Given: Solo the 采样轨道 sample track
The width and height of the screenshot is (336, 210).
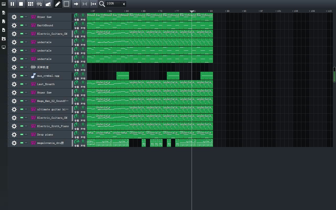Looking at the screenshot, I should click(x=26, y=67).
